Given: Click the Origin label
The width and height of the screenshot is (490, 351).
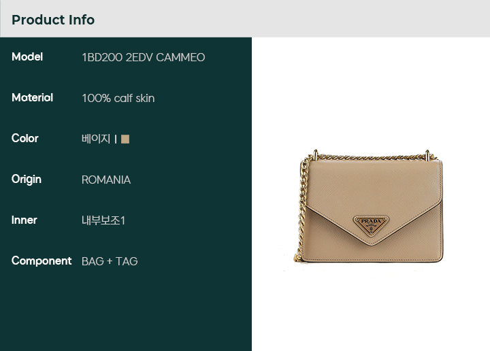Looking at the screenshot, I should click(27, 180).
